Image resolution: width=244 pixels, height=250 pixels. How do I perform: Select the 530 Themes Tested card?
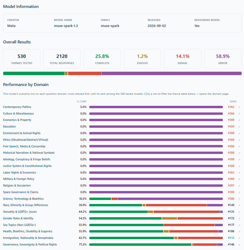coord(22,59)
